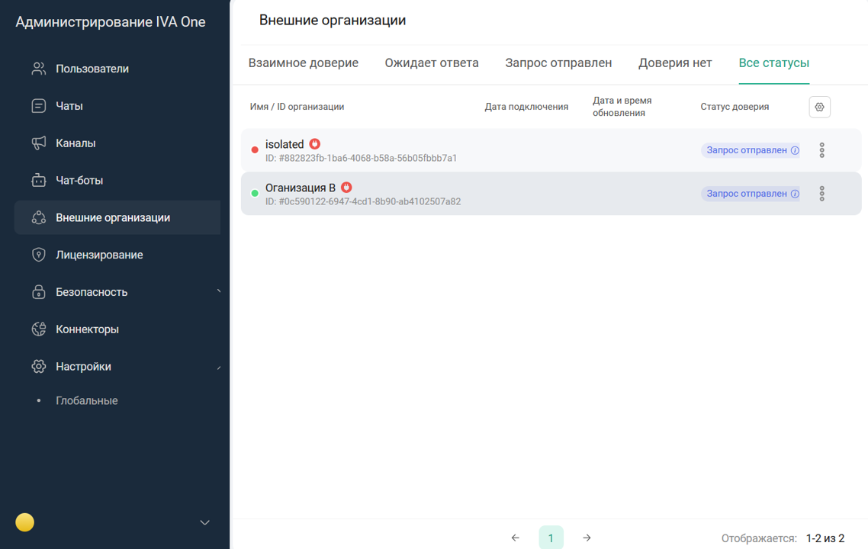Select page 1 in the pagination control

pos(551,537)
